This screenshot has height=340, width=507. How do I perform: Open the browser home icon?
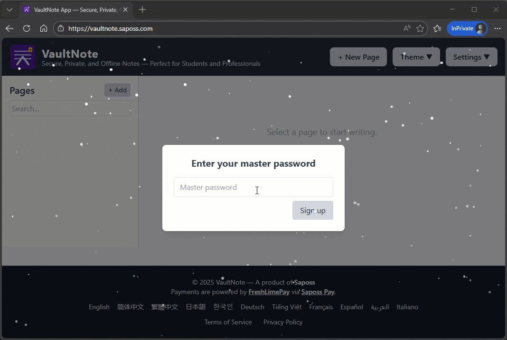point(44,28)
